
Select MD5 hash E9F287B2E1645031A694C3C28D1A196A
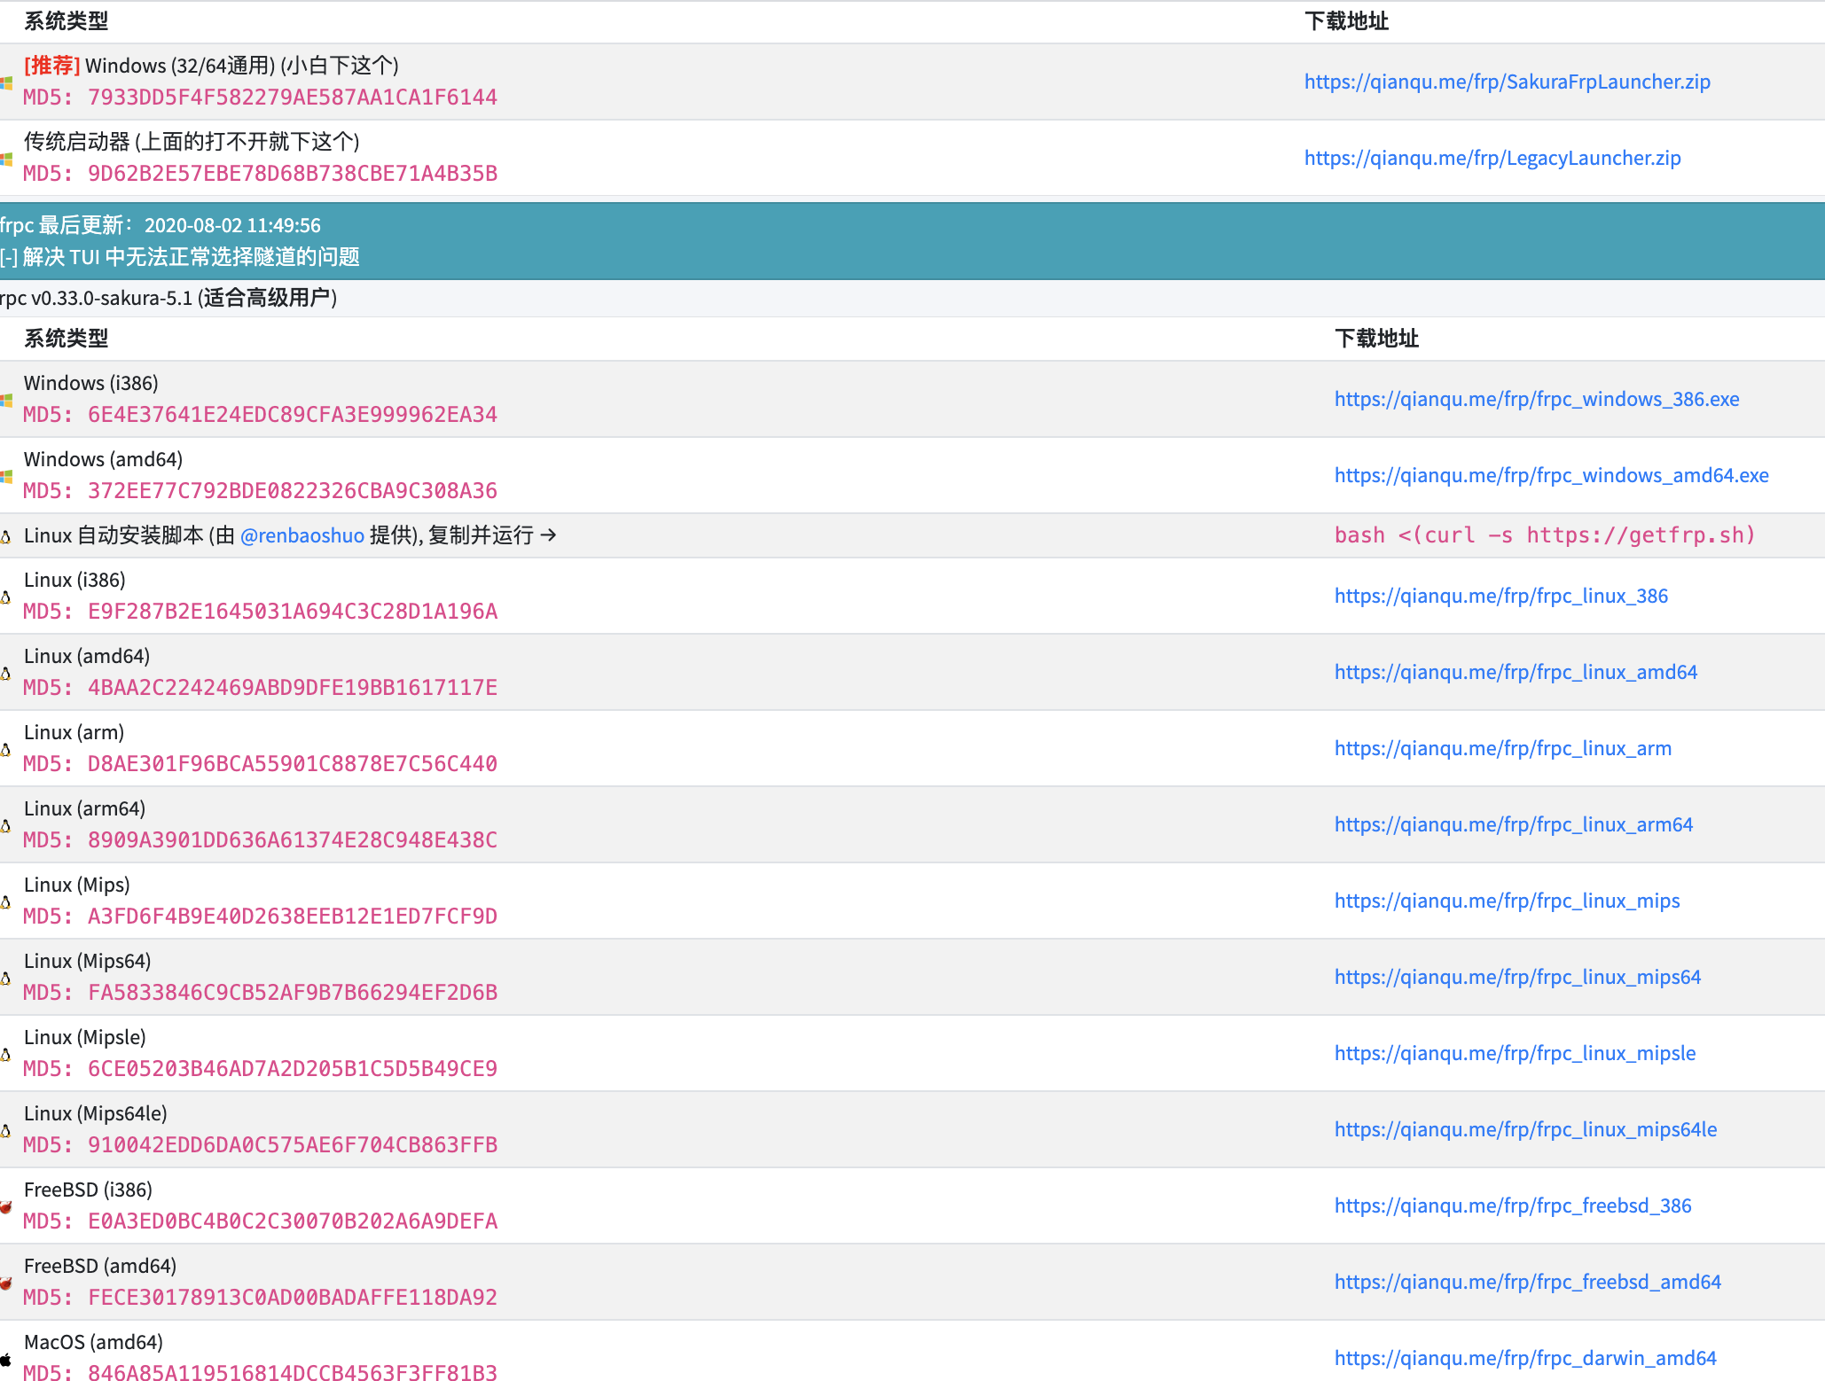click(293, 612)
